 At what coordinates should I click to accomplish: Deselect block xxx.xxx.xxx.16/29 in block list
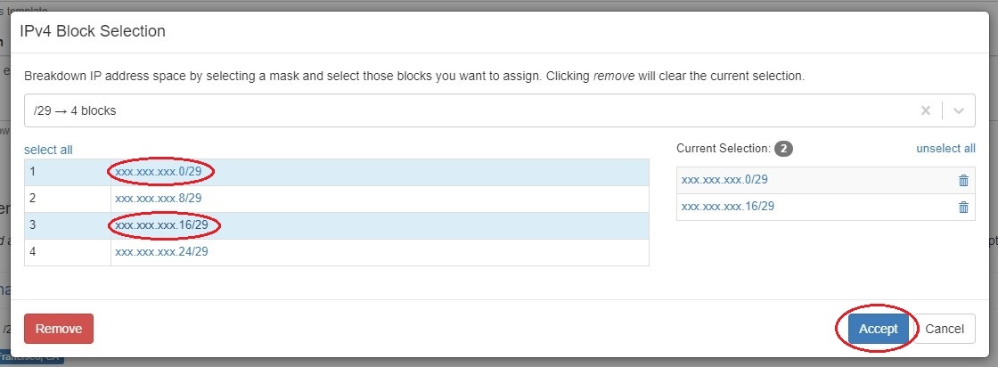coord(164,225)
